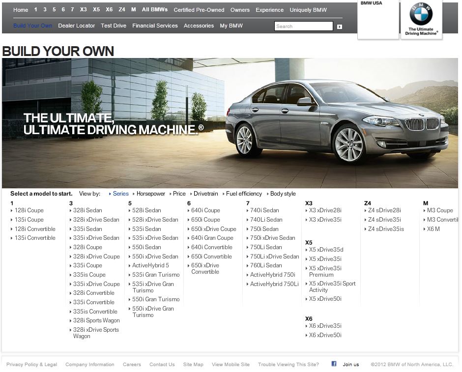View models by Horsepower
This screenshot has width=462, height=372.
pos(150,194)
